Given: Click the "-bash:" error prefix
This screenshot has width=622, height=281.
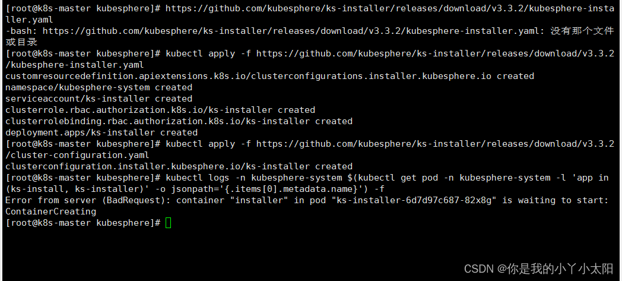Looking at the screenshot, I should click(18, 31).
